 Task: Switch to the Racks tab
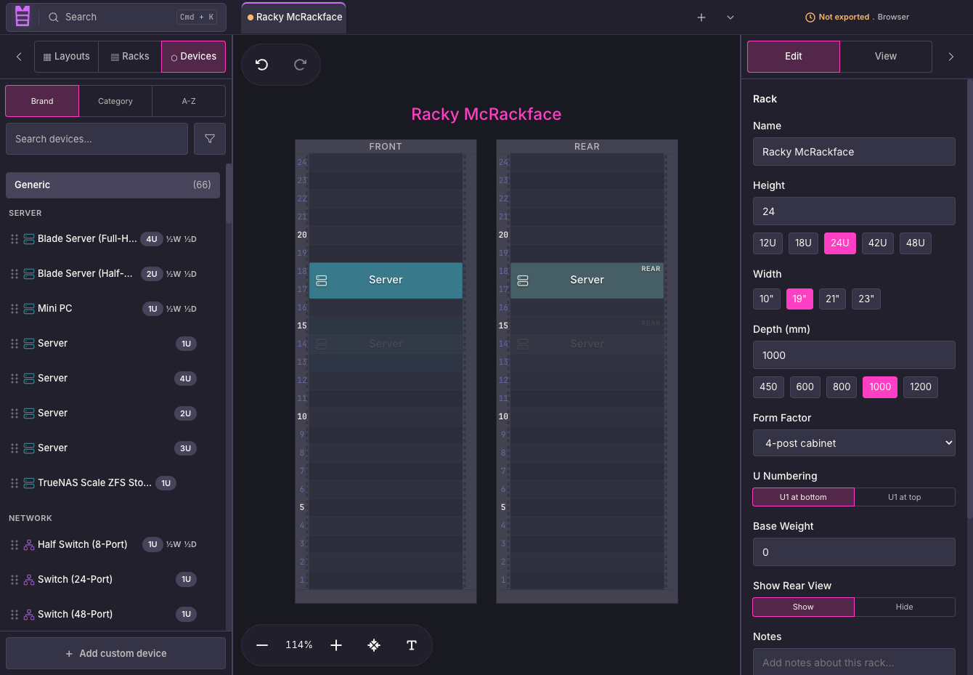(130, 57)
